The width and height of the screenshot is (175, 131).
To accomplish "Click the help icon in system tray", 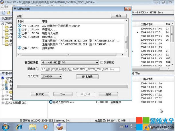I will 127,126.
